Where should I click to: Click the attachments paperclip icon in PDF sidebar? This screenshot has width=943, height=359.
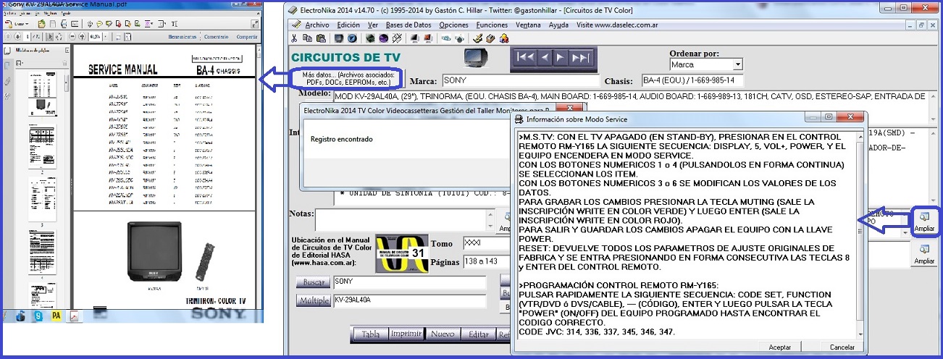pos(7,81)
